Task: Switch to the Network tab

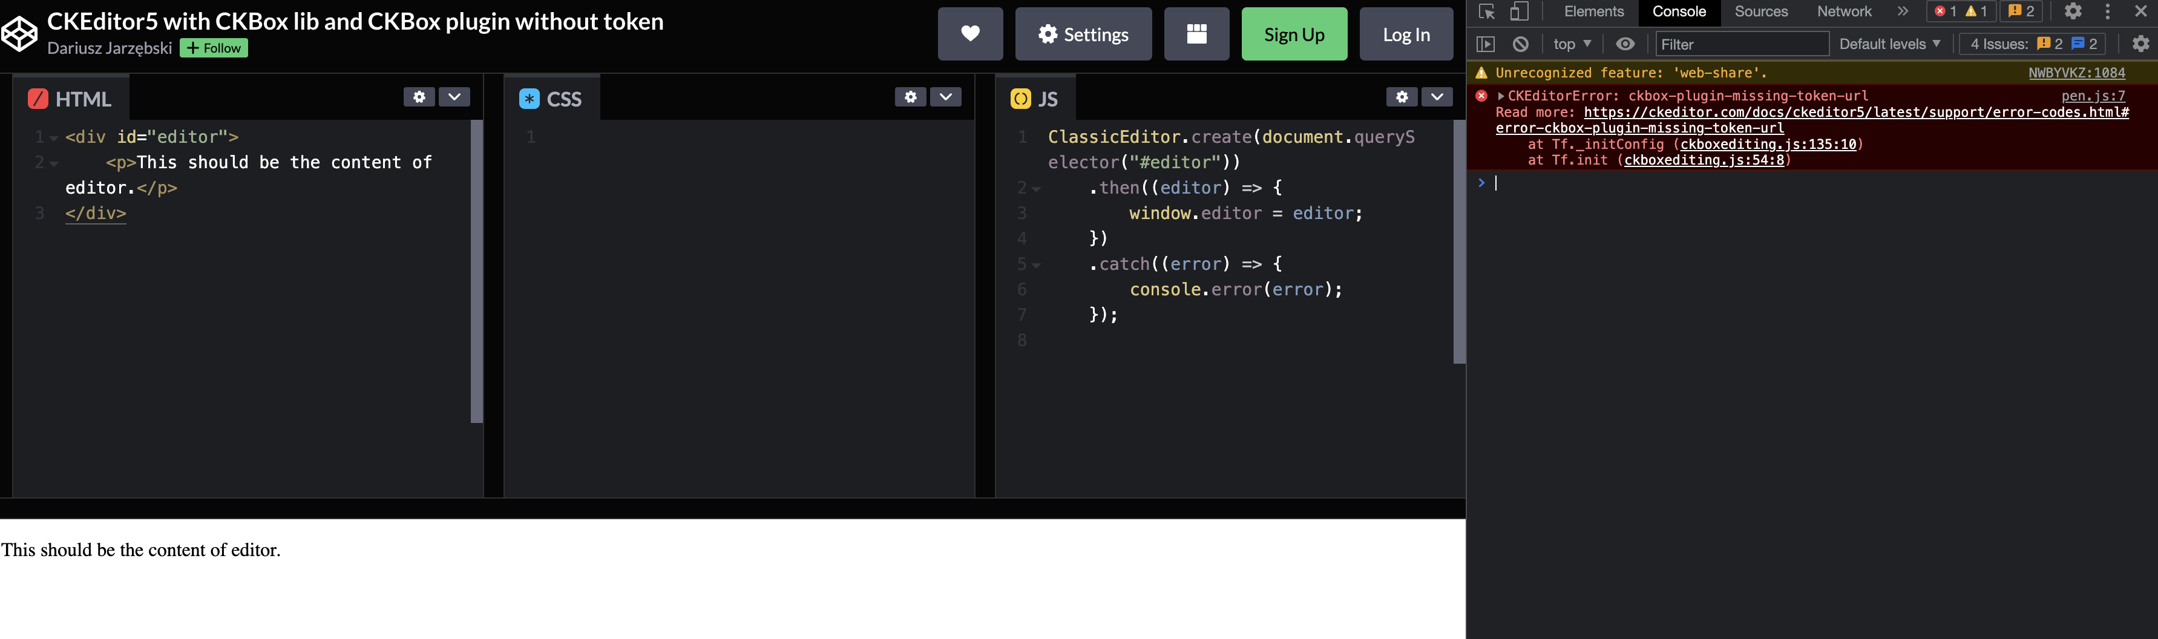Action: [x=1843, y=11]
